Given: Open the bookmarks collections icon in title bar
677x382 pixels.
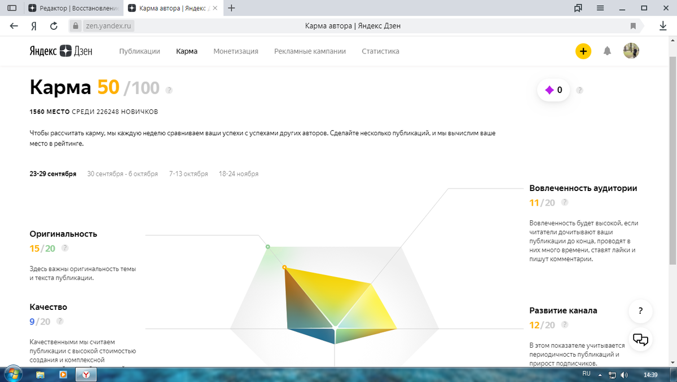Looking at the screenshot, I should coord(578,8).
